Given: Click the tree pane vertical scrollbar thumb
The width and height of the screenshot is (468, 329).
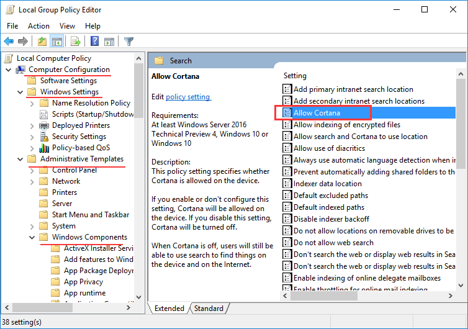Looking at the screenshot, I should 138,89.
